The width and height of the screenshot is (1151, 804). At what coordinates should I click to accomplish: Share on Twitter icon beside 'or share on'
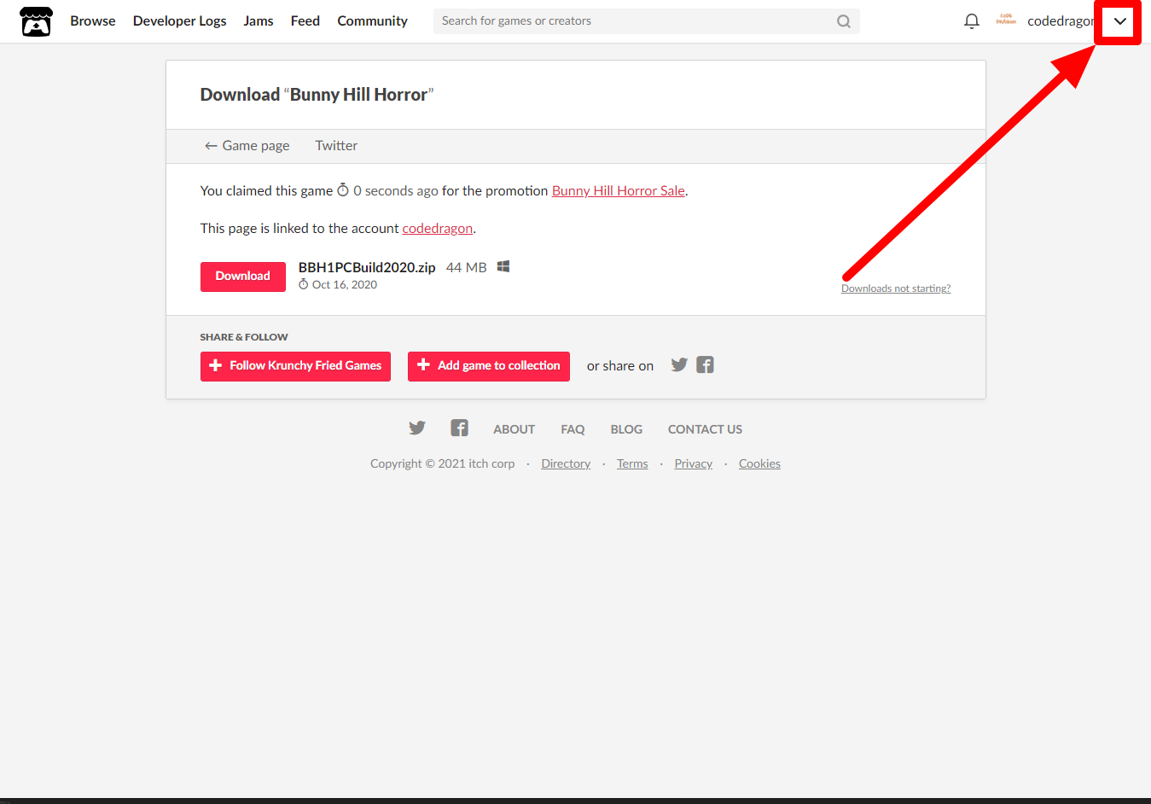click(x=679, y=365)
